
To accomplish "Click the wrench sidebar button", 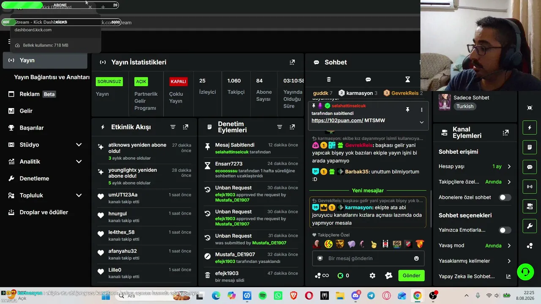I will pos(530,226).
